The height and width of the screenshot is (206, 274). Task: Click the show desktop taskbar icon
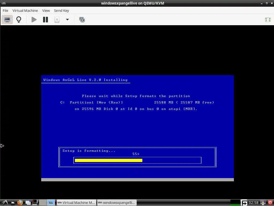[x=28, y=203]
